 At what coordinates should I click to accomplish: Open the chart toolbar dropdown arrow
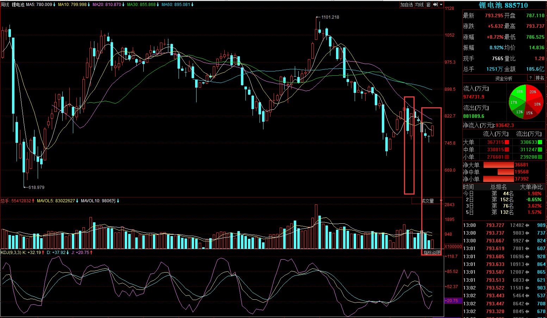click(x=441, y=5)
